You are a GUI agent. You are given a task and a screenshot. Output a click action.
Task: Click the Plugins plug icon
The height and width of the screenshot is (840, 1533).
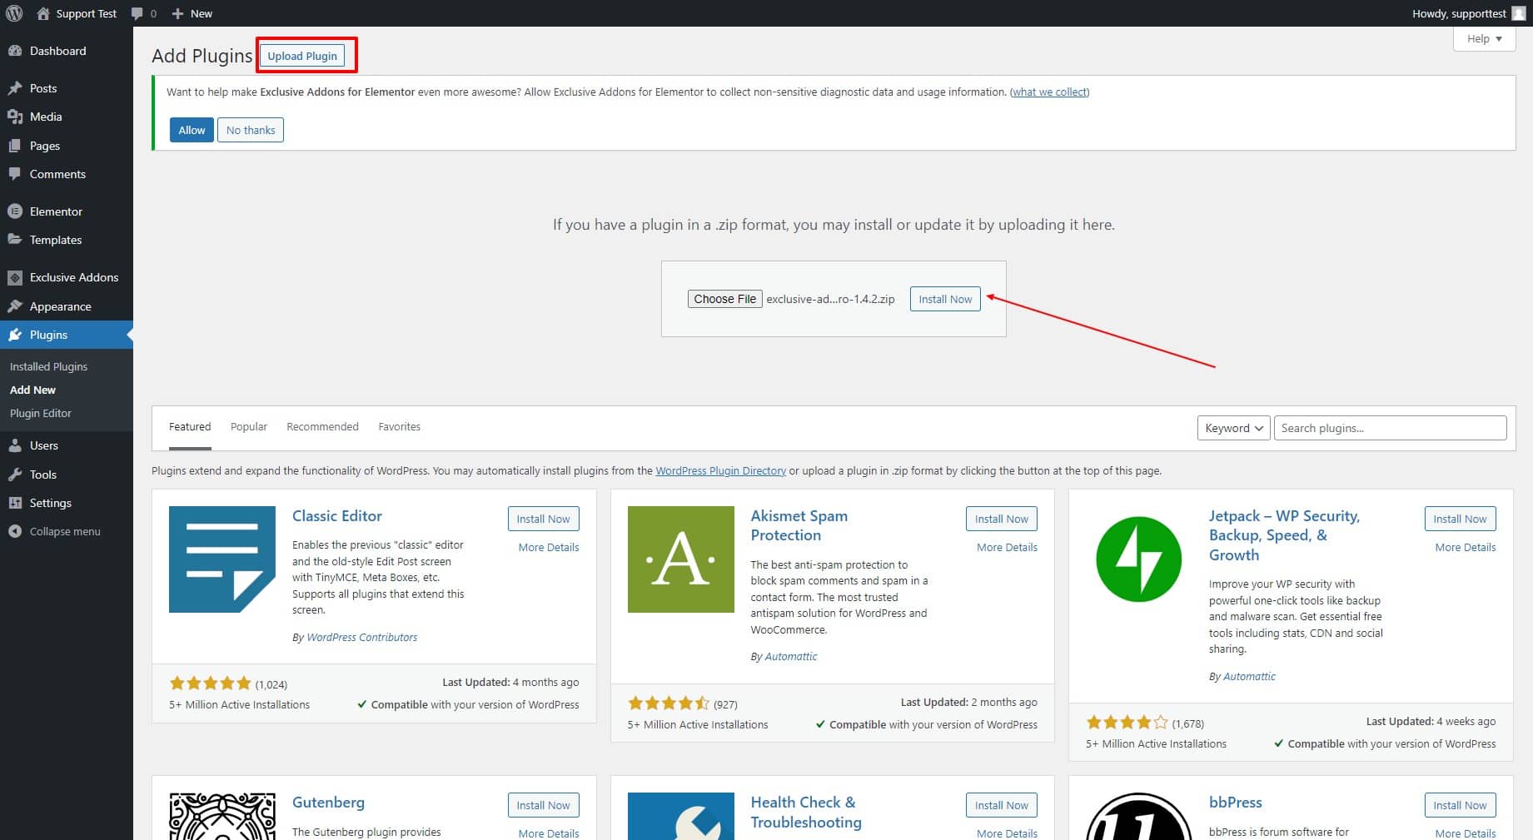[15, 335]
